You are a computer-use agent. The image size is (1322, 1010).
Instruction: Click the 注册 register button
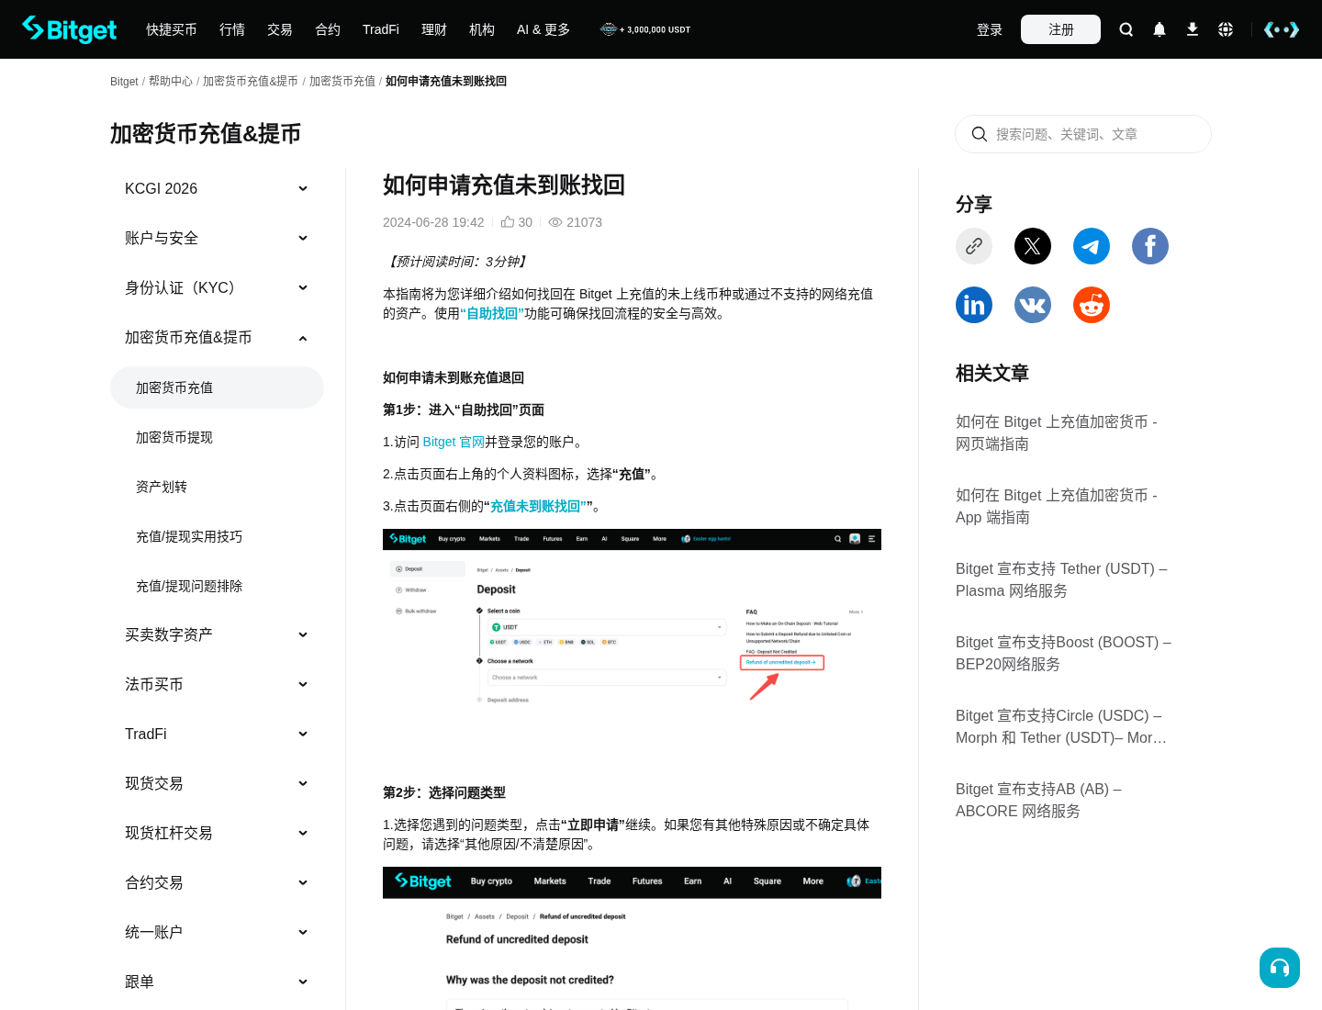point(1060,29)
